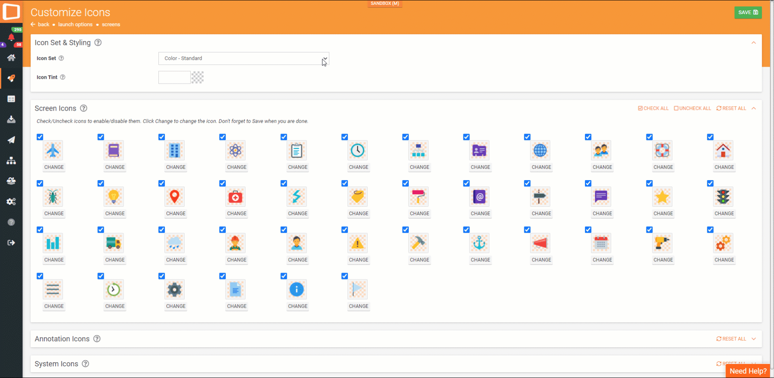Image resolution: width=774 pixels, height=378 pixels.
Task: Open the Need Help? widget
Action: 748,371
